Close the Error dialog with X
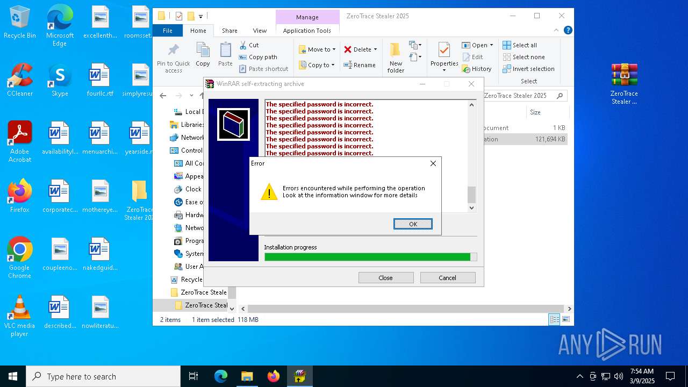Image resolution: width=688 pixels, height=387 pixels. click(x=433, y=163)
